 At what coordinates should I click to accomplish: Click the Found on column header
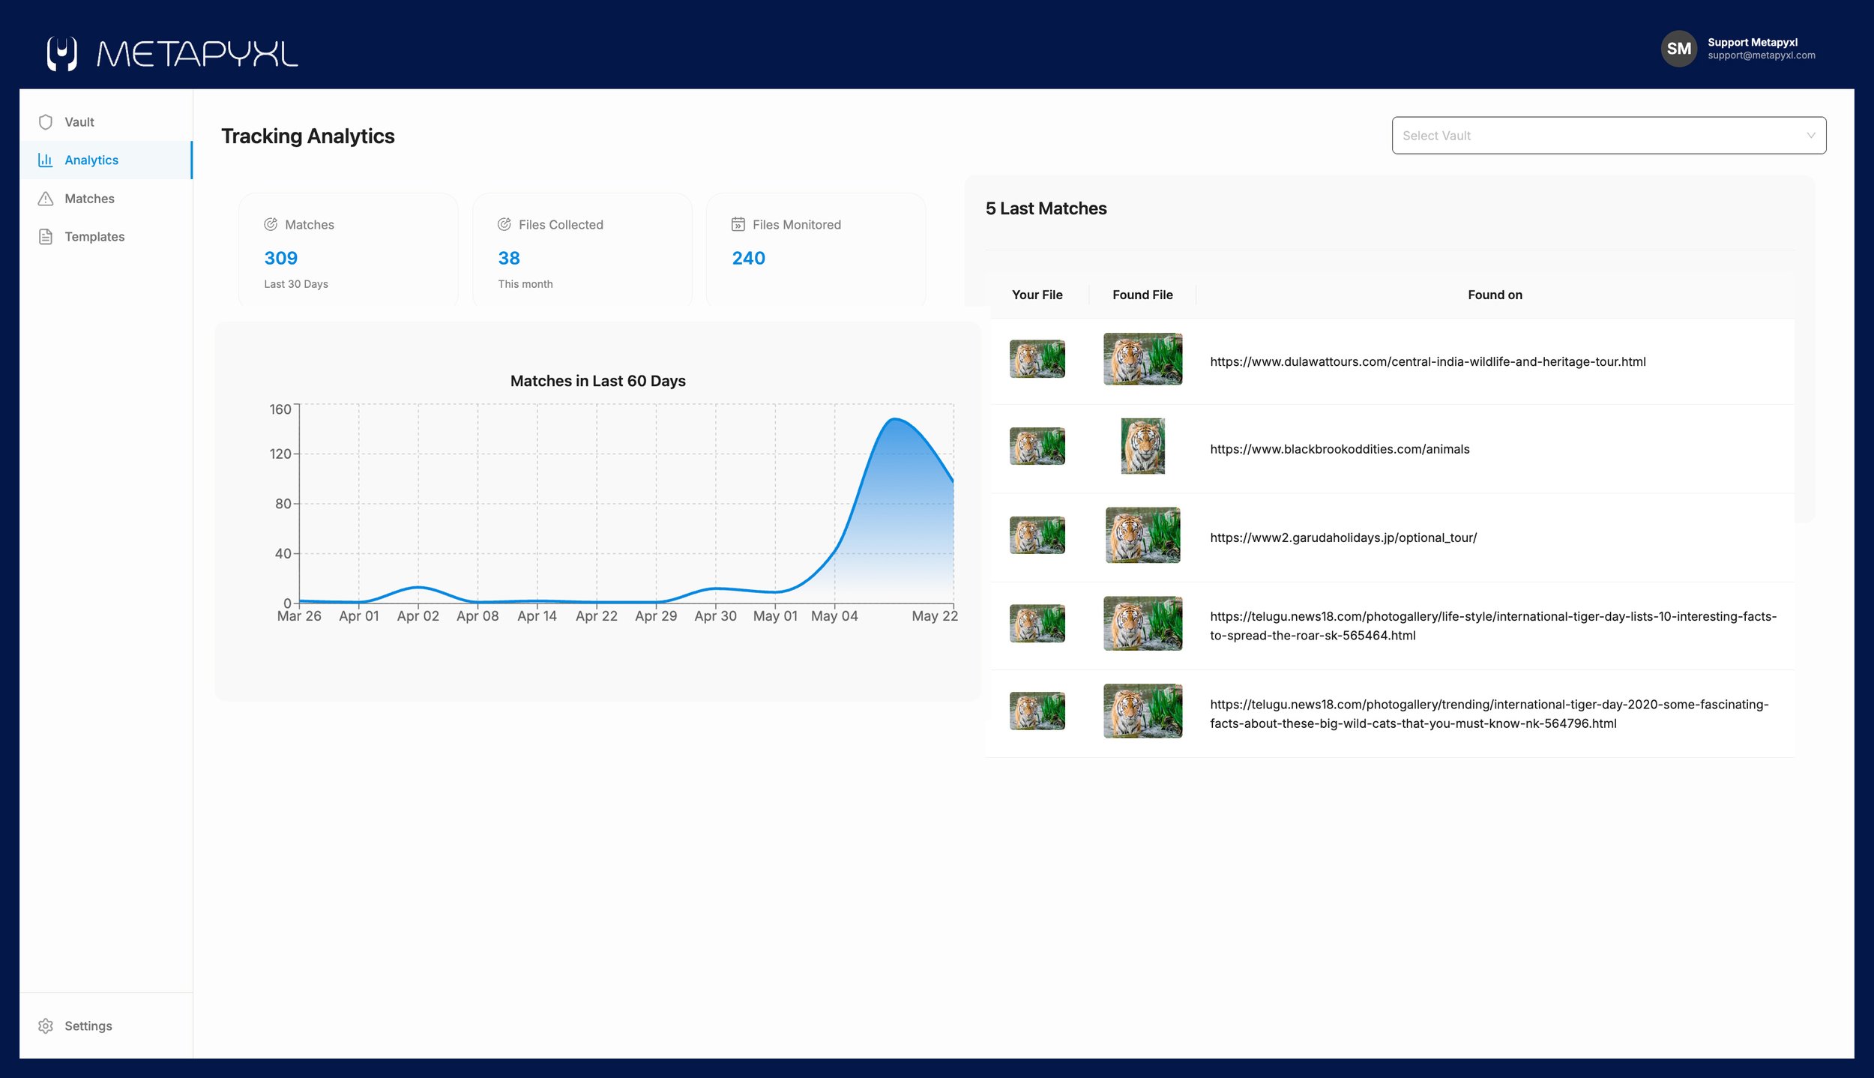point(1495,295)
